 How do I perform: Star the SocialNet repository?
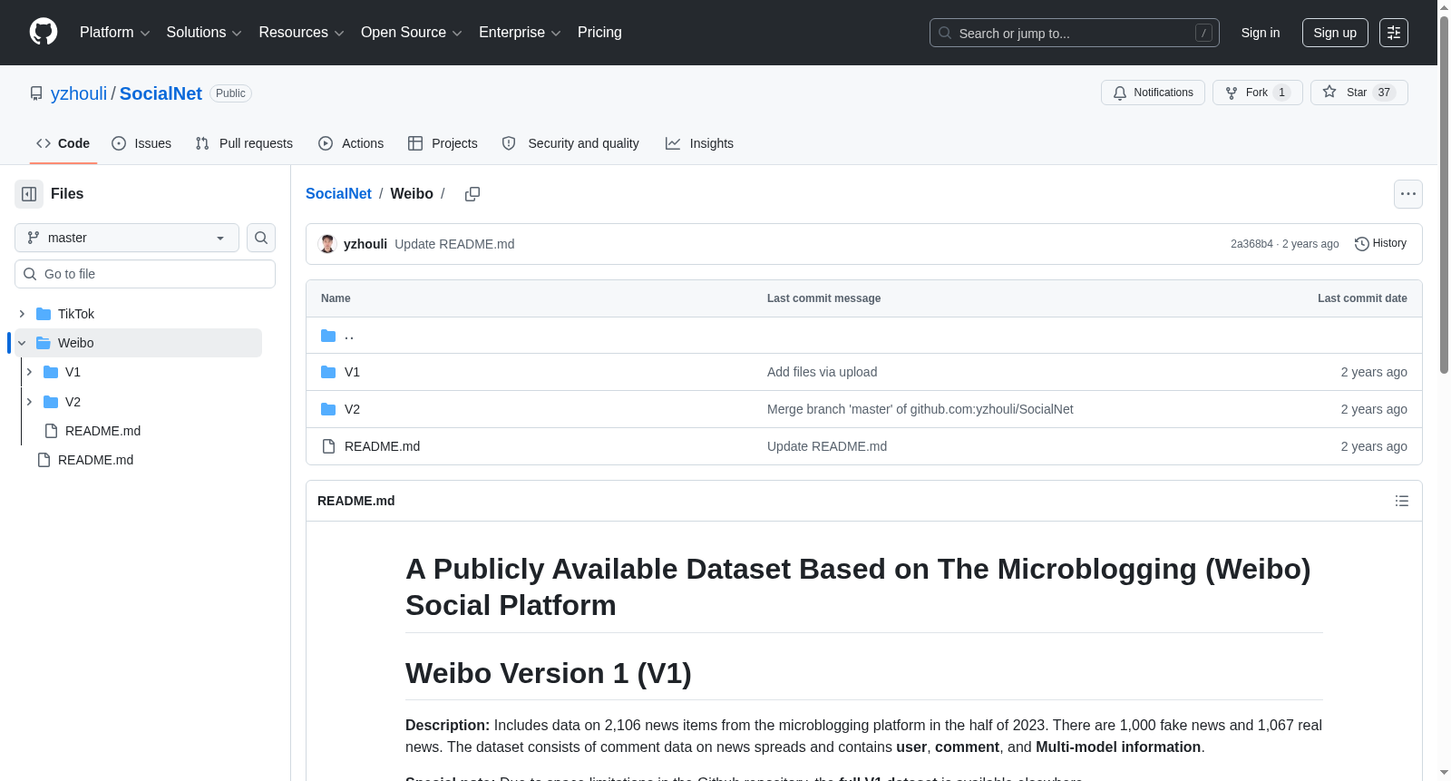point(1358,93)
